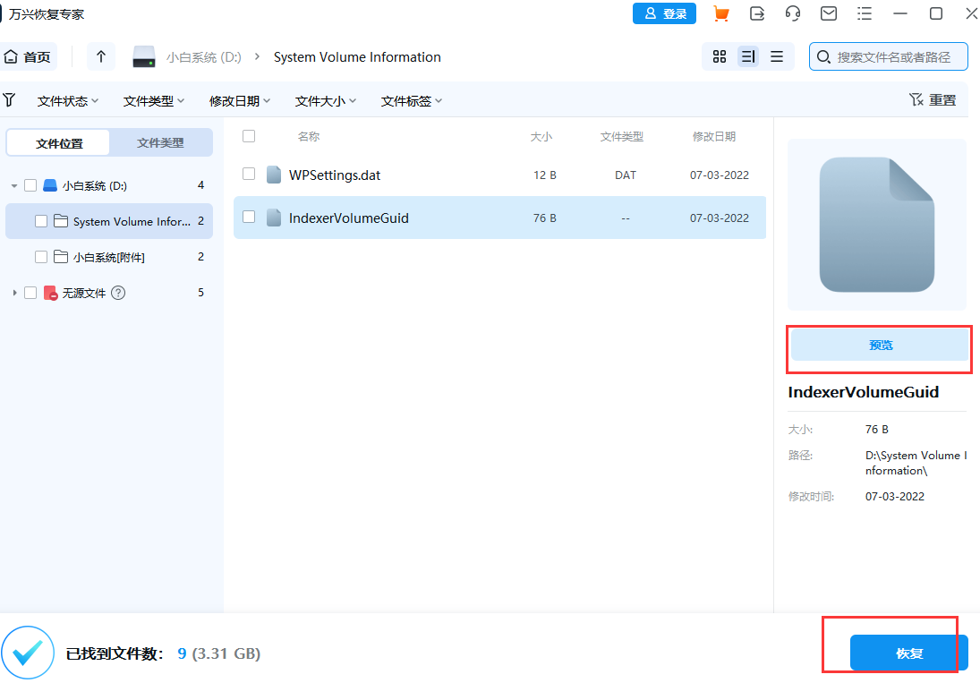Viewport: 980px width, 683px height.
Task: Open the hamburger list menu icon in title bar
Action: (865, 13)
